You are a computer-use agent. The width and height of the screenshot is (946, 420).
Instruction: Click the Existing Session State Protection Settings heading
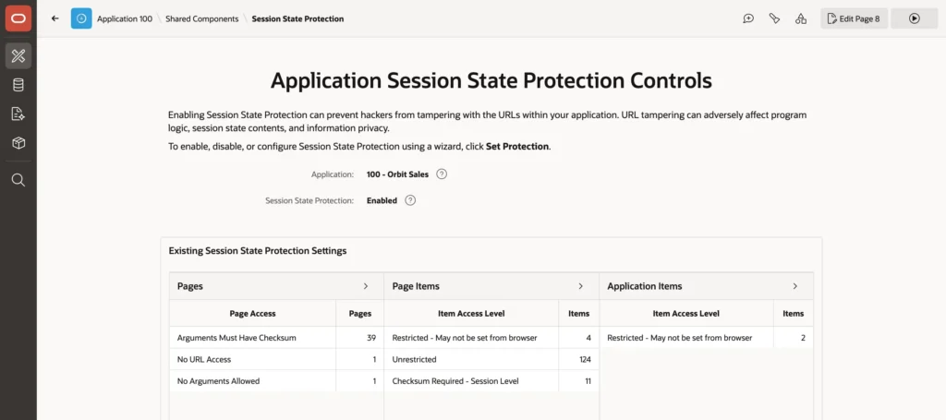[x=258, y=251]
